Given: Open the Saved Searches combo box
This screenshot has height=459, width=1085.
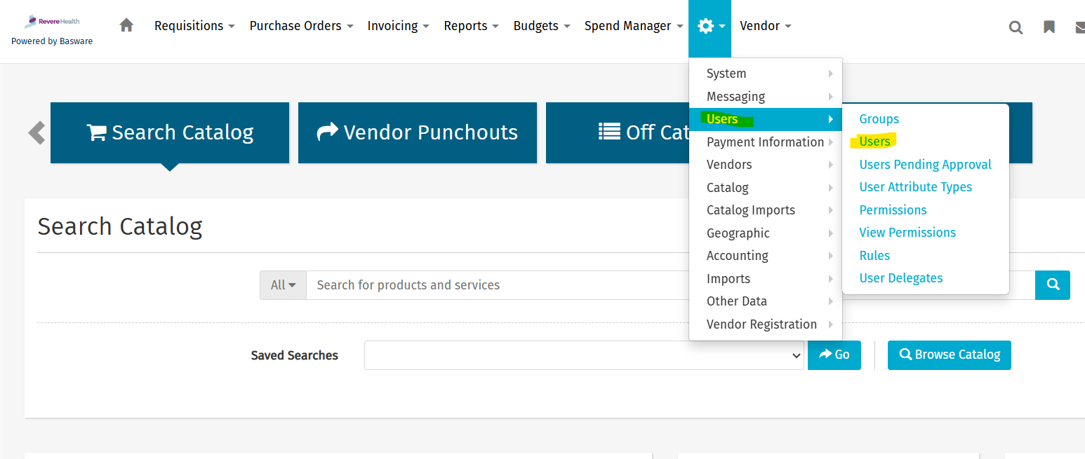Looking at the screenshot, I should (583, 355).
